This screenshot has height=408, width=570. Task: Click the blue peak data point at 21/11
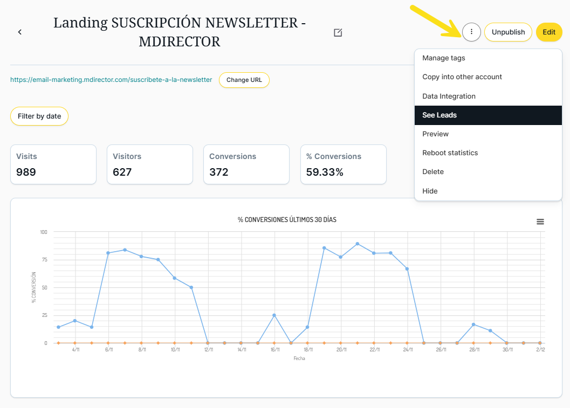(358, 244)
